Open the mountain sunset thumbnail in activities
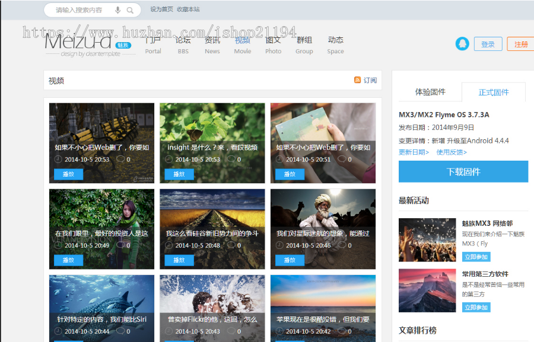This screenshot has width=534, height=342. pyautogui.click(x=427, y=290)
